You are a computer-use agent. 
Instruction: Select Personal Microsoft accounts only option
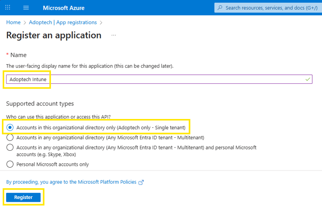point(10,164)
